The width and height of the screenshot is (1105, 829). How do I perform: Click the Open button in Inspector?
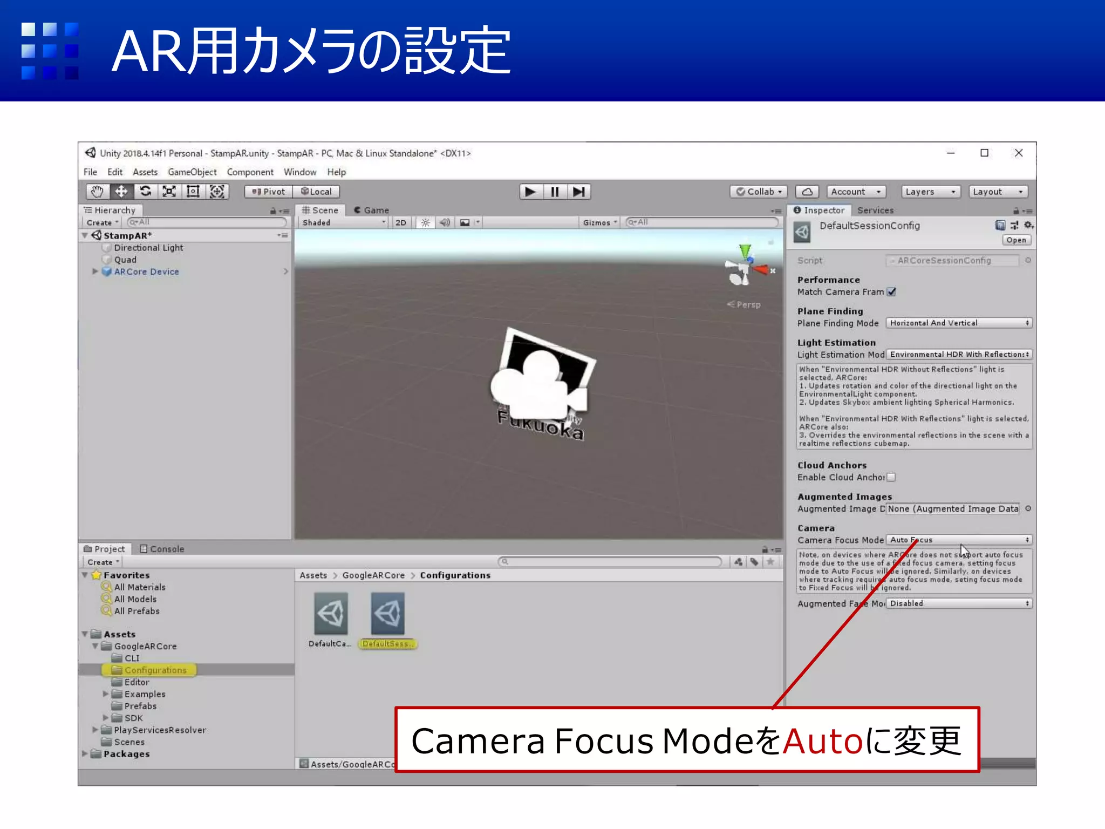1016,240
